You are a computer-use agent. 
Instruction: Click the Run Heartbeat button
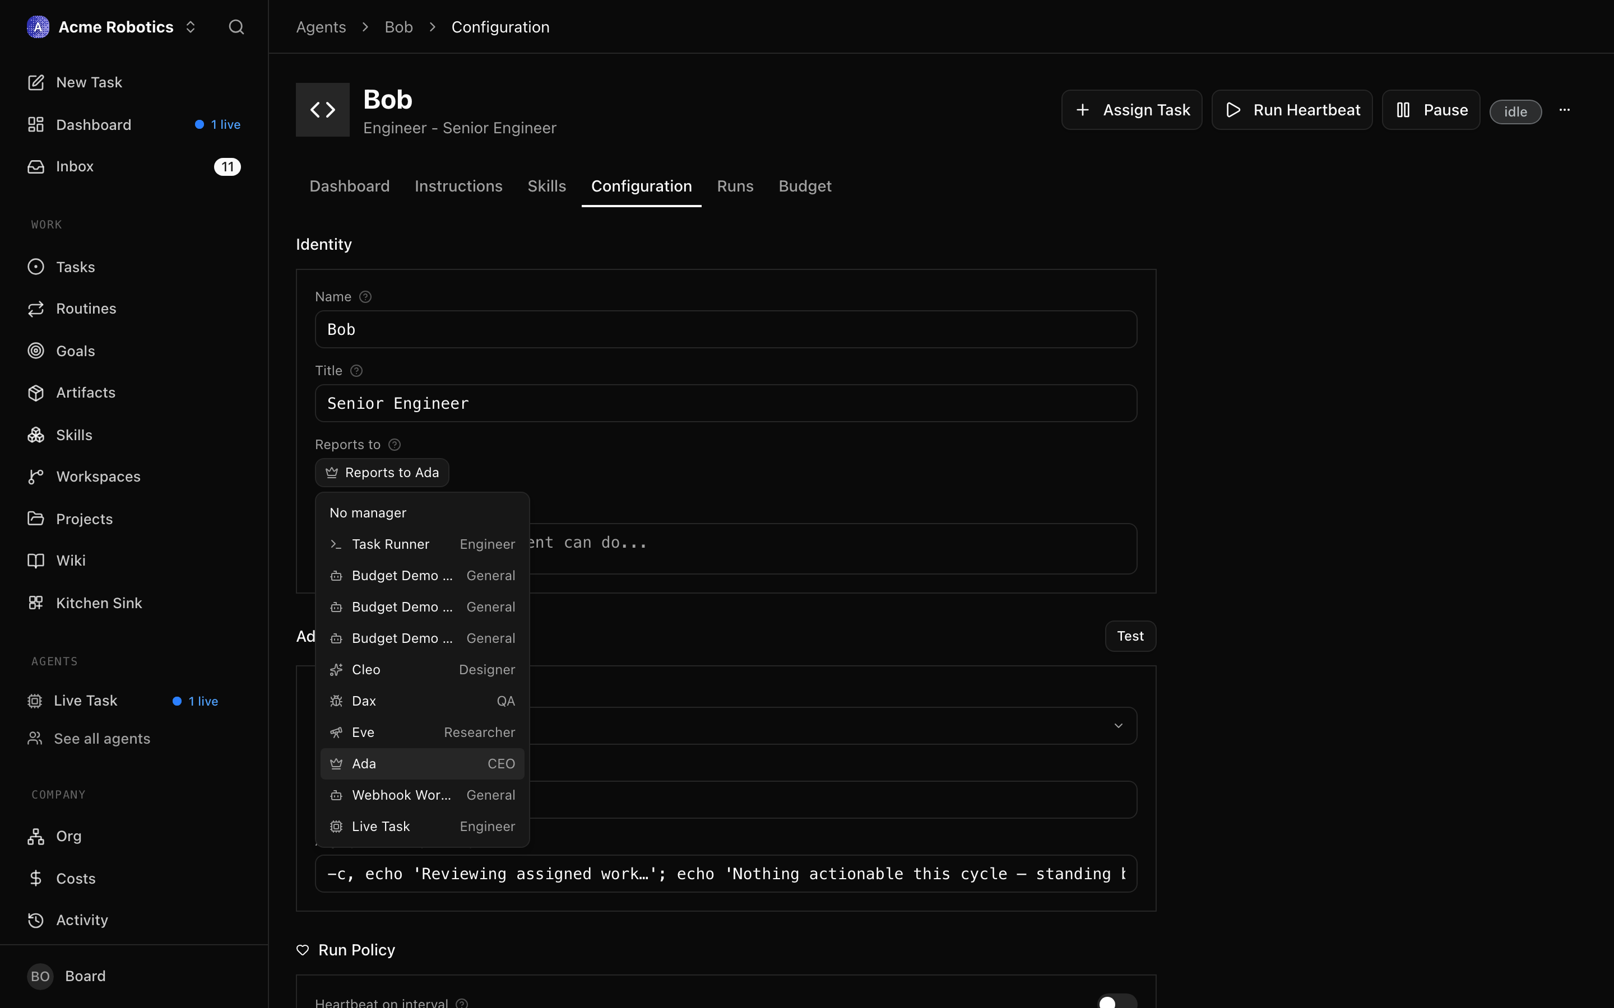pyautogui.click(x=1292, y=110)
